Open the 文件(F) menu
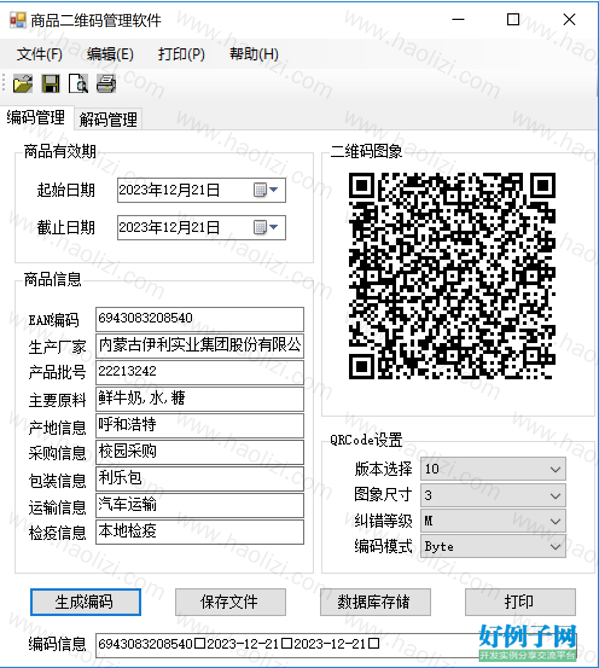 (39, 54)
